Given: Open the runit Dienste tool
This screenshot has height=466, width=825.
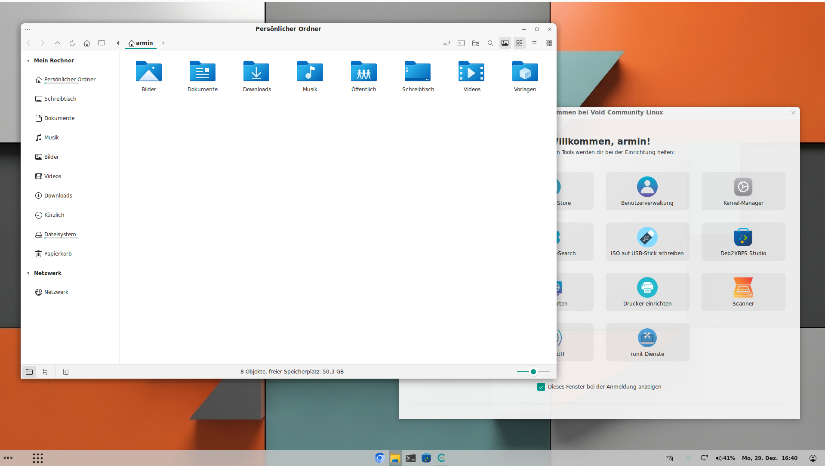Looking at the screenshot, I should pyautogui.click(x=647, y=343).
